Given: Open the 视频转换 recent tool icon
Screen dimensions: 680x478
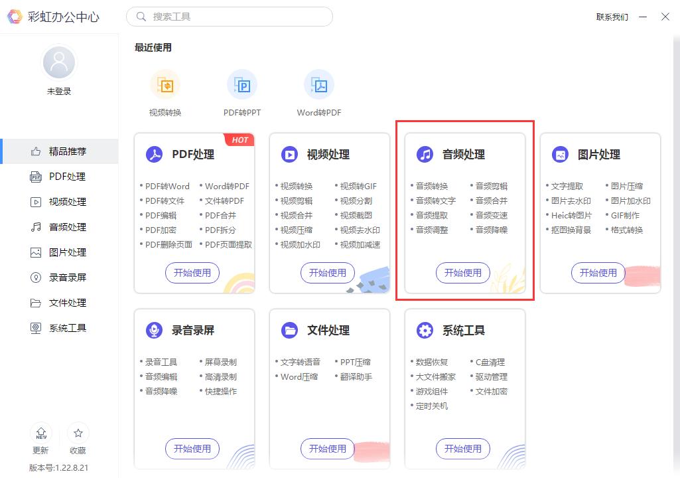Looking at the screenshot, I should pyautogui.click(x=165, y=85).
